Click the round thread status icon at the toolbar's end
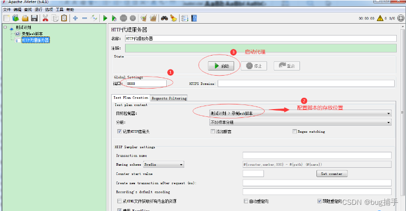This screenshot has width=406, height=211. pyautogui.click(x=401, y=18)
